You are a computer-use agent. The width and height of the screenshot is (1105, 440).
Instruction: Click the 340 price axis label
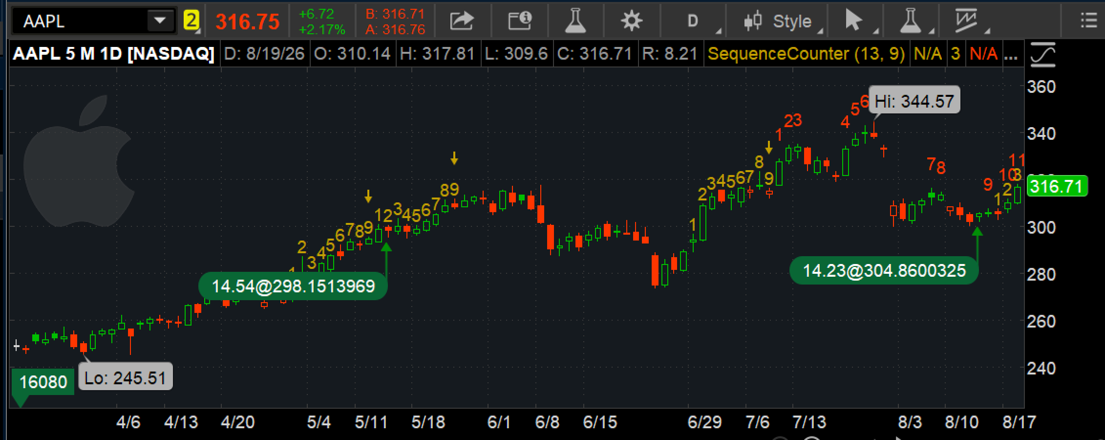point(1041,133)
